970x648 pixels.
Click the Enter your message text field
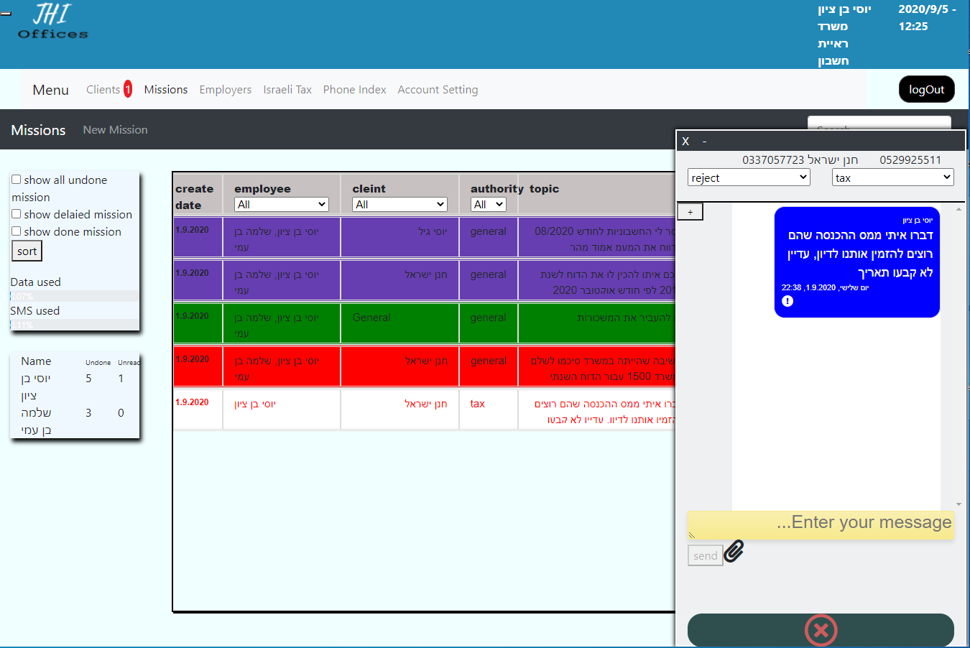tap(821, 524)
